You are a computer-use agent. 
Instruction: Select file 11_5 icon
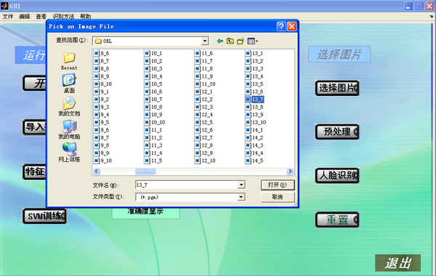click(x=147, y=161)
